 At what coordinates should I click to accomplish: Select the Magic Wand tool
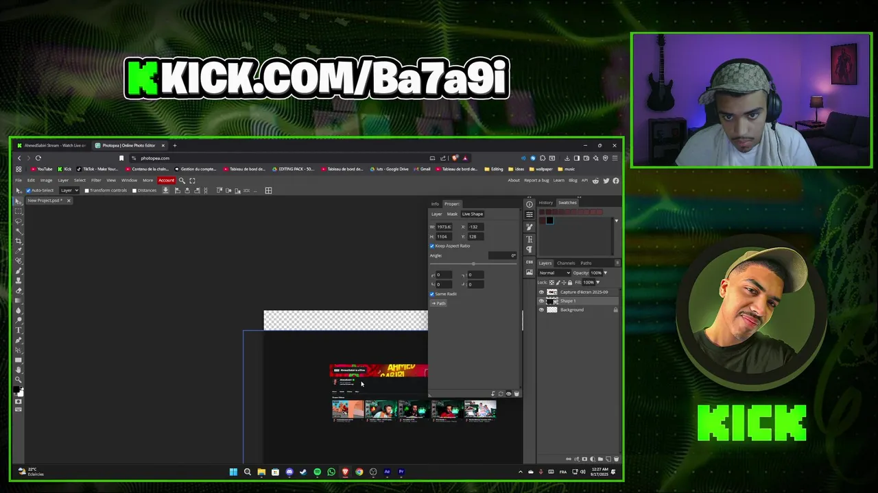pos(19,231)
